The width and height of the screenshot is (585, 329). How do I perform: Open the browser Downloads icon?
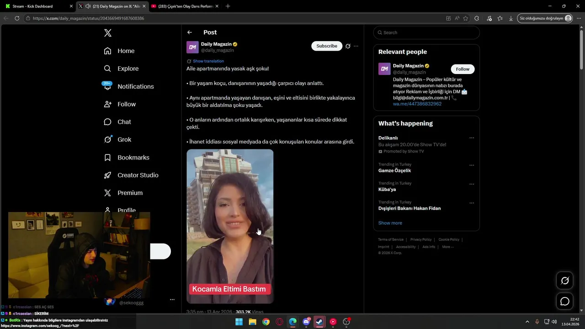(511, 18)
